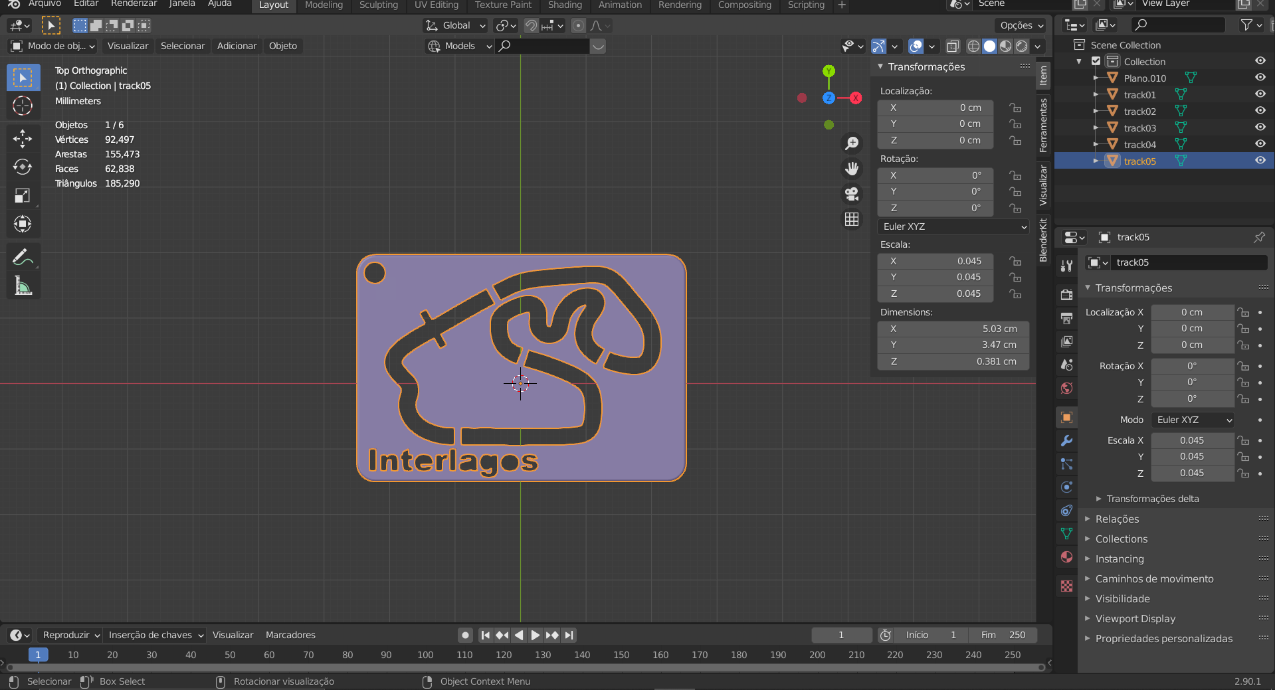Click the camera view icon in viewport
The image size is (1275, 690).
coord(852,194)
